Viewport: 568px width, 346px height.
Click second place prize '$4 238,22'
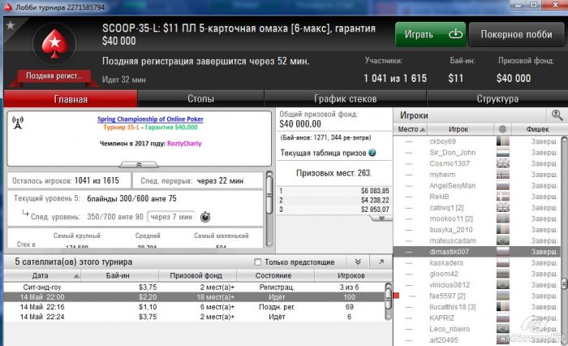click(375, 200)
